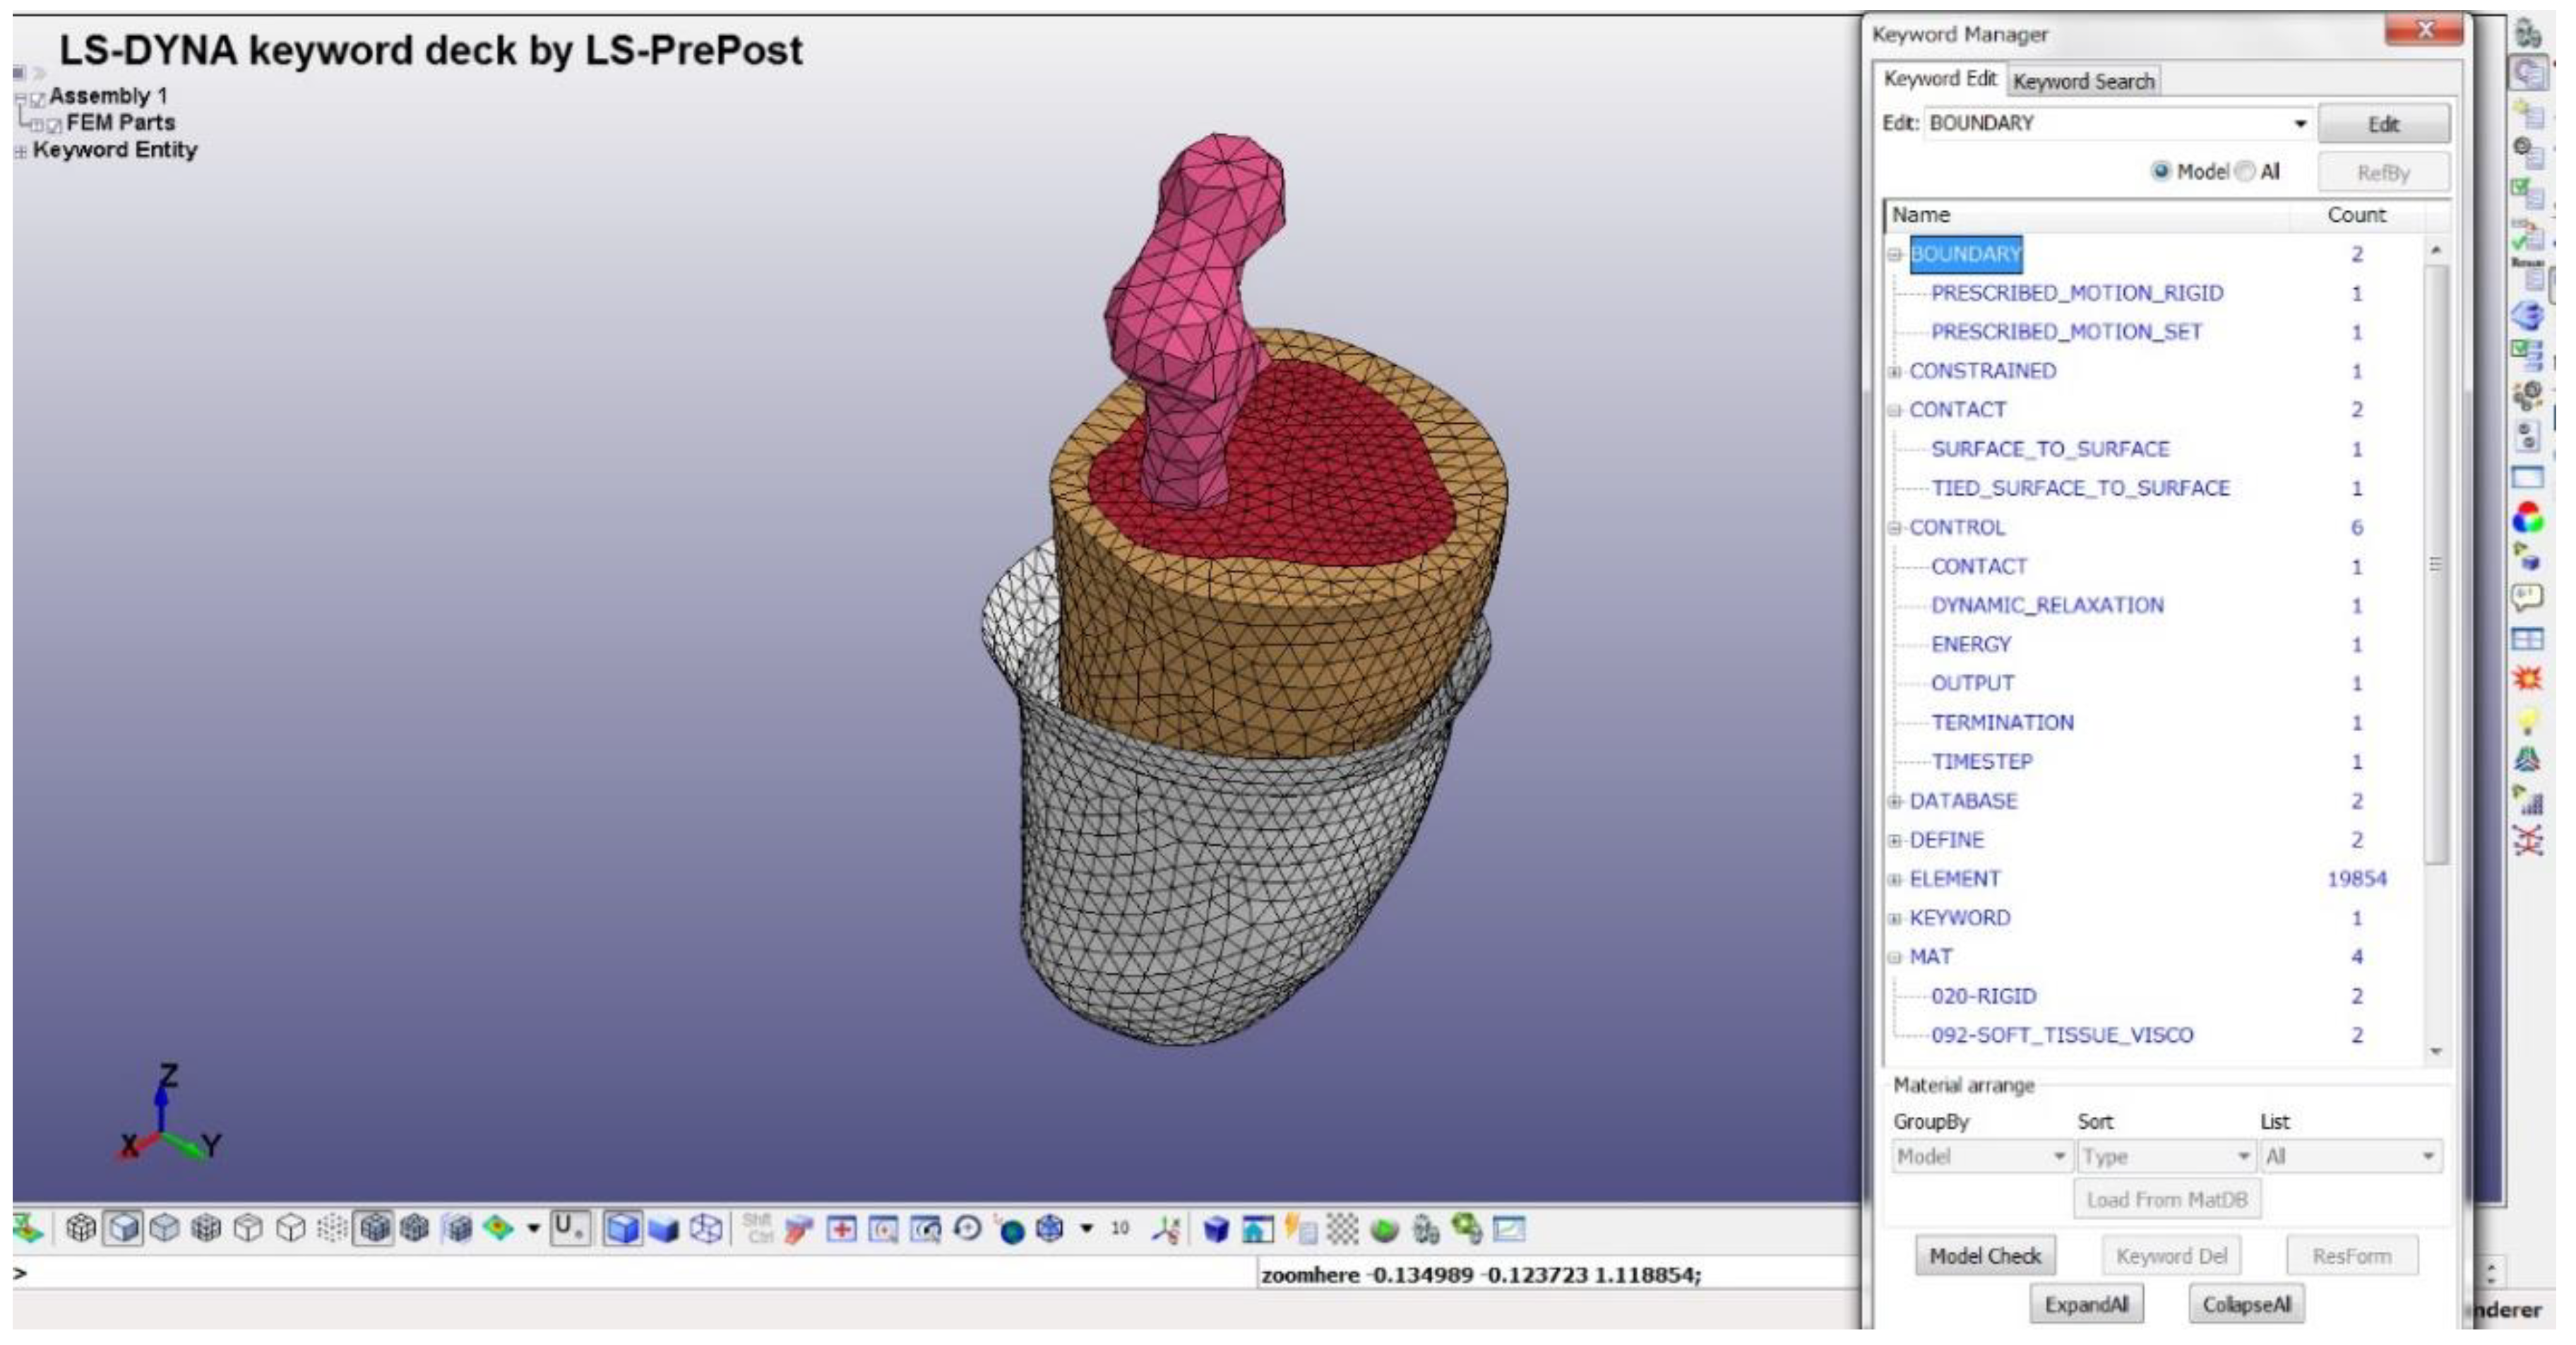This screenshot has height=1345, width=2576.
Task: Select the Model radio button
Action: (2161, 171)
